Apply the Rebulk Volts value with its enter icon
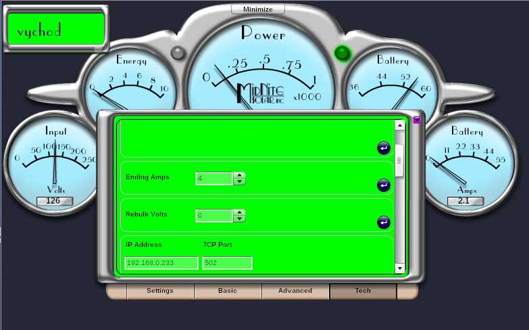The width and height of the screenshot is (529, 330). tap(384, 222)
